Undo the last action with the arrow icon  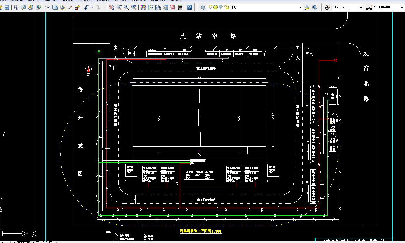pos(87,7)
